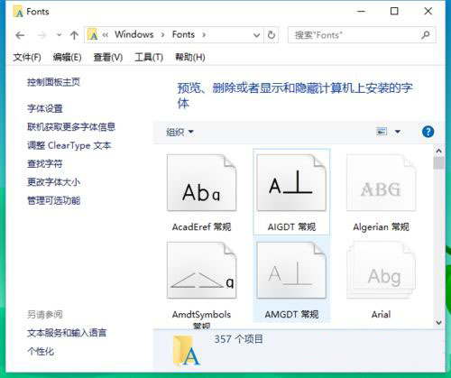Select the AIGDT font thumbnail
Viewport: 451px width, 378px height.
pos(291,183)
